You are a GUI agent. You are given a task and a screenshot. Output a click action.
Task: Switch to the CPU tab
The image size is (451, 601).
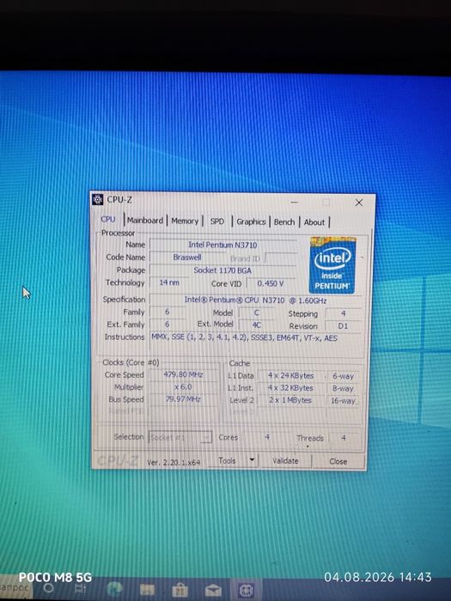[x=108, y=219]
